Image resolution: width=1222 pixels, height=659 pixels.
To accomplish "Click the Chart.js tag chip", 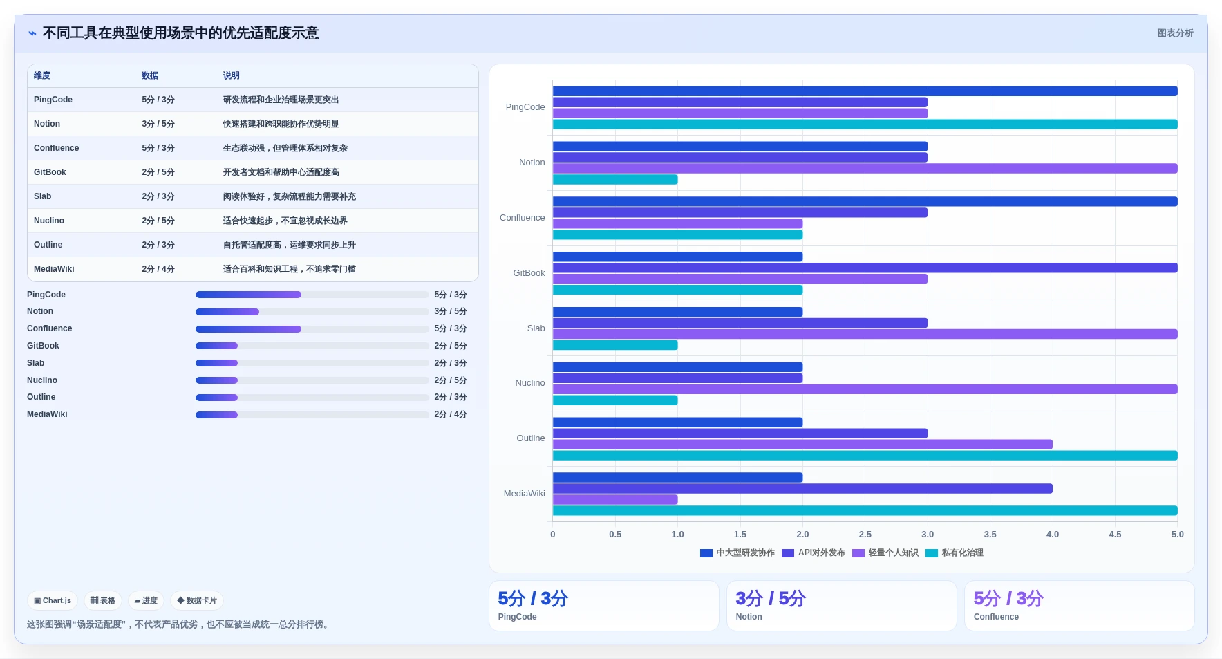I will pos(53,601).
